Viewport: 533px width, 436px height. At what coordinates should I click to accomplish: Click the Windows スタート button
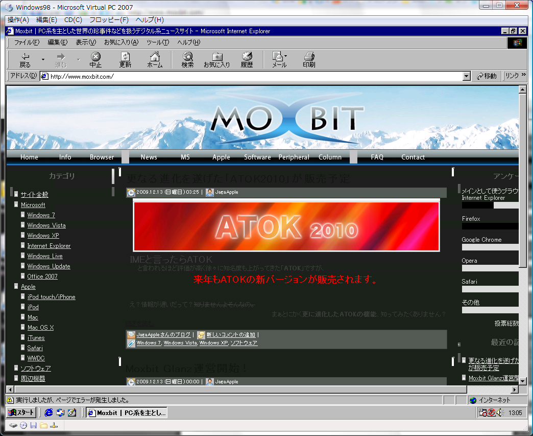[x=21, y=412]
